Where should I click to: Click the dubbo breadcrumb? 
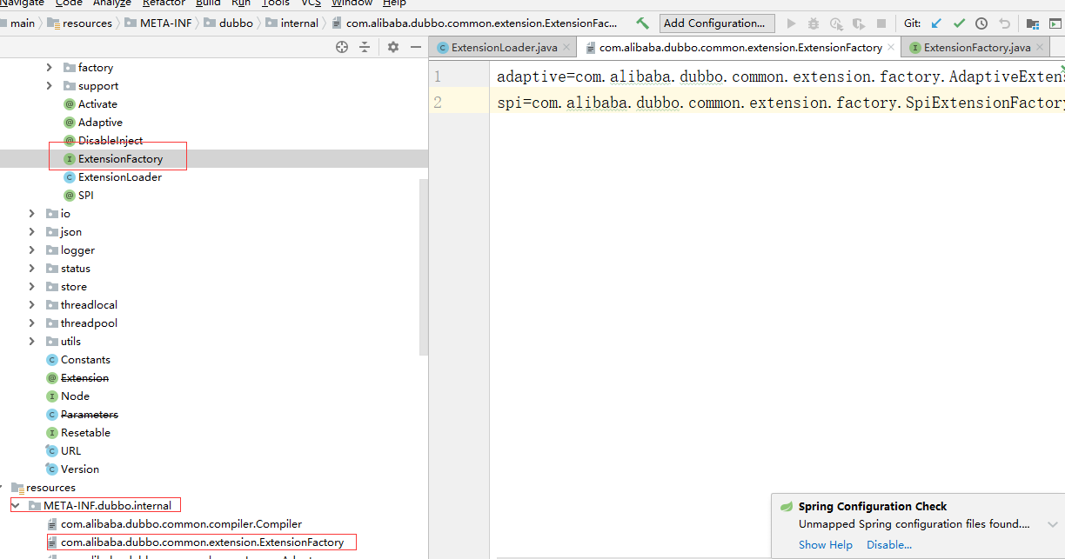tap(228, 23)
